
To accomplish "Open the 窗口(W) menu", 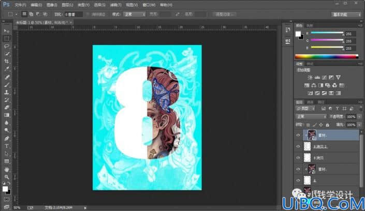I will [x=149, y=5].
